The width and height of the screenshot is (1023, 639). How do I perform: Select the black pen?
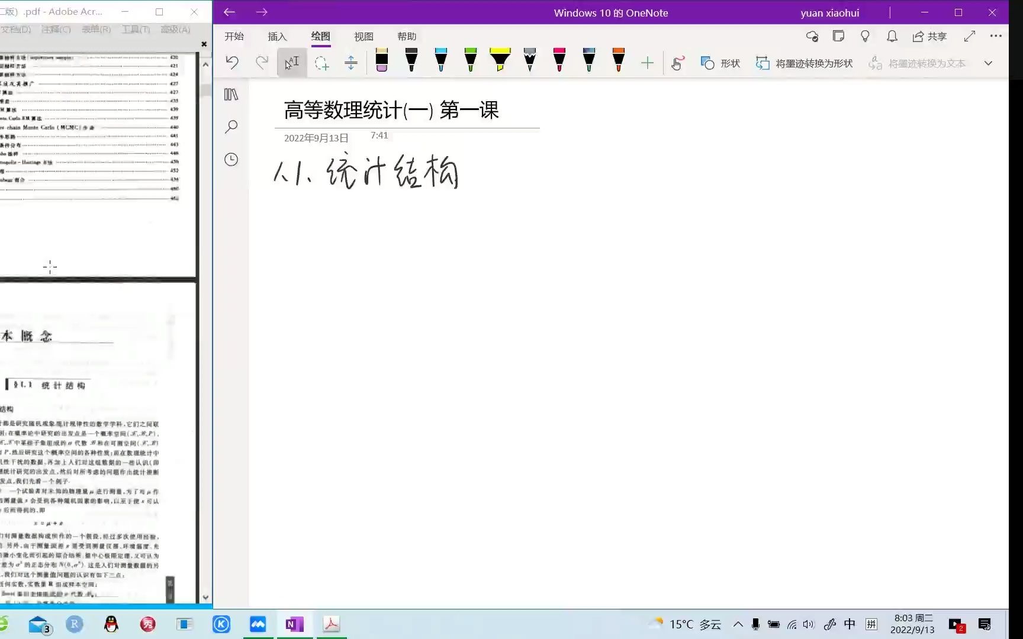pyautogui.click(x=411, y=60)
